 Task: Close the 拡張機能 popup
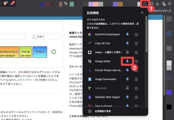pyautogui.click(x=142, y=13)
